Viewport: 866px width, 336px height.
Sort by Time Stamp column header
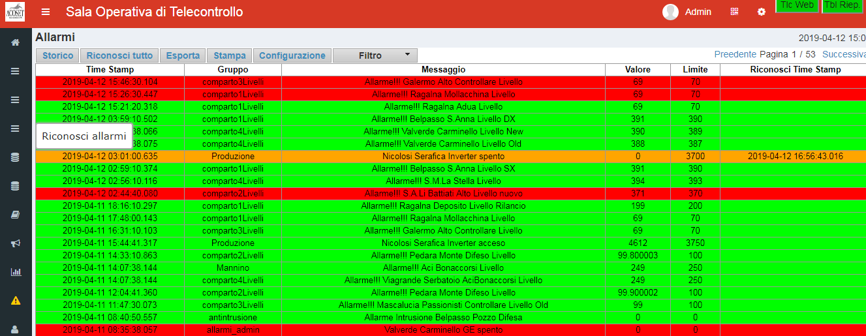(x=110, y=70)
